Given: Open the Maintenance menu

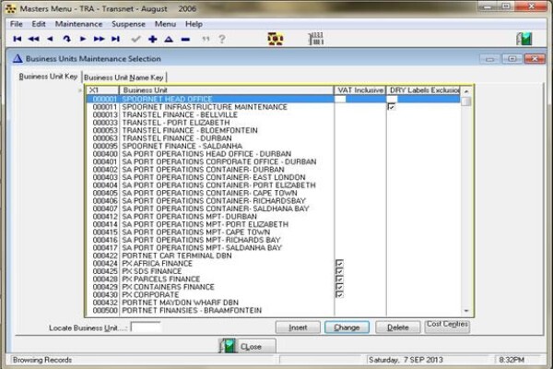Looking at the screenshot, I should pyautogui.click(x=78, y=24).
